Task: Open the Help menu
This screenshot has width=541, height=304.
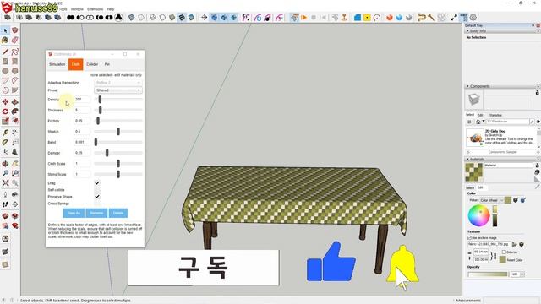Action: (x=111, y=9)
